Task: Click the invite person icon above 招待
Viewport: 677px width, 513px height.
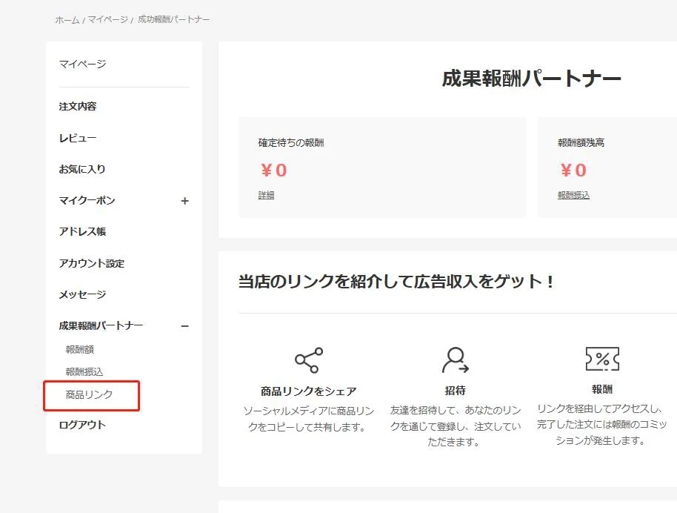Action: pos(455,360)
